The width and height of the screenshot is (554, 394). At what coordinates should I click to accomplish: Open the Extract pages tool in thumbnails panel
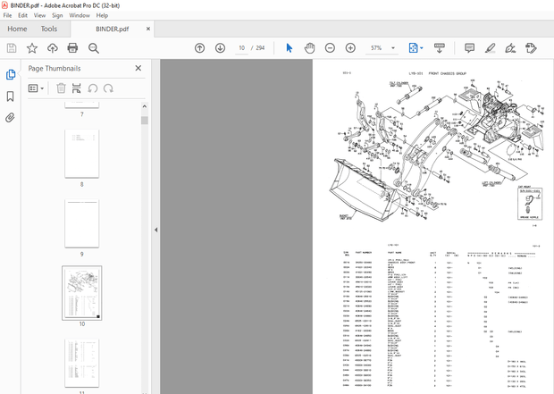pos(76,88)
